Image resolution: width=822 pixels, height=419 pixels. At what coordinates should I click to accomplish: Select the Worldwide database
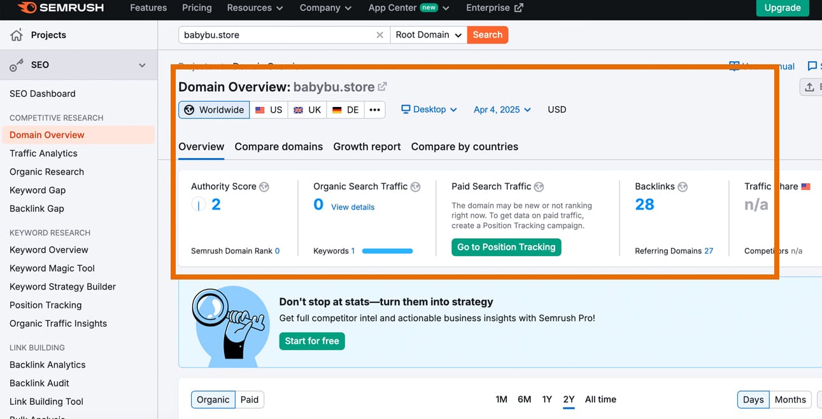point(214,110)
